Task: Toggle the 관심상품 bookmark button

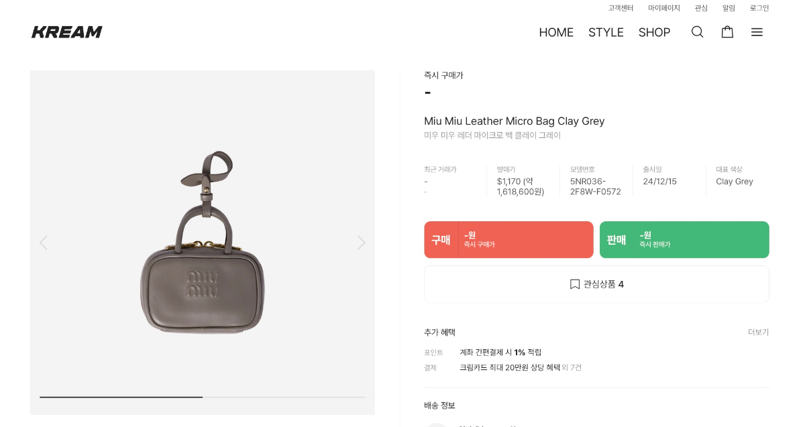Action: tap(596, 284)
